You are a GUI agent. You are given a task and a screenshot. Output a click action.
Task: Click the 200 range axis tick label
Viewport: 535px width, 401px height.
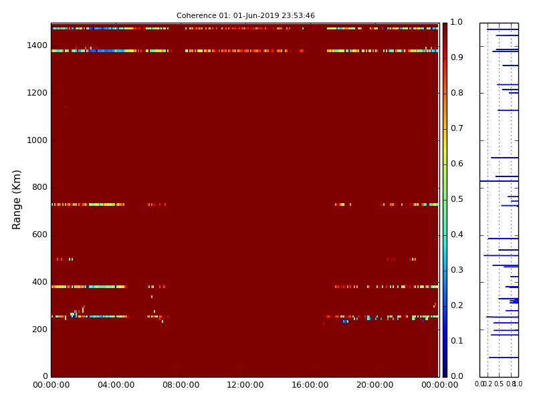point(39,329)
